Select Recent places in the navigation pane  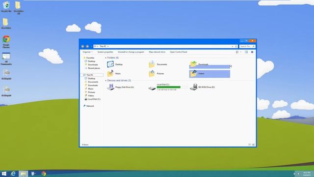pos(92,68)
